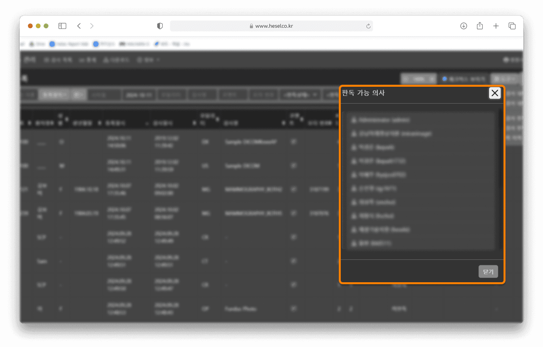Screen dimensions: 543x347
Task: Click the 판독 가능 의사 dialog title
Action: (363, 93)
